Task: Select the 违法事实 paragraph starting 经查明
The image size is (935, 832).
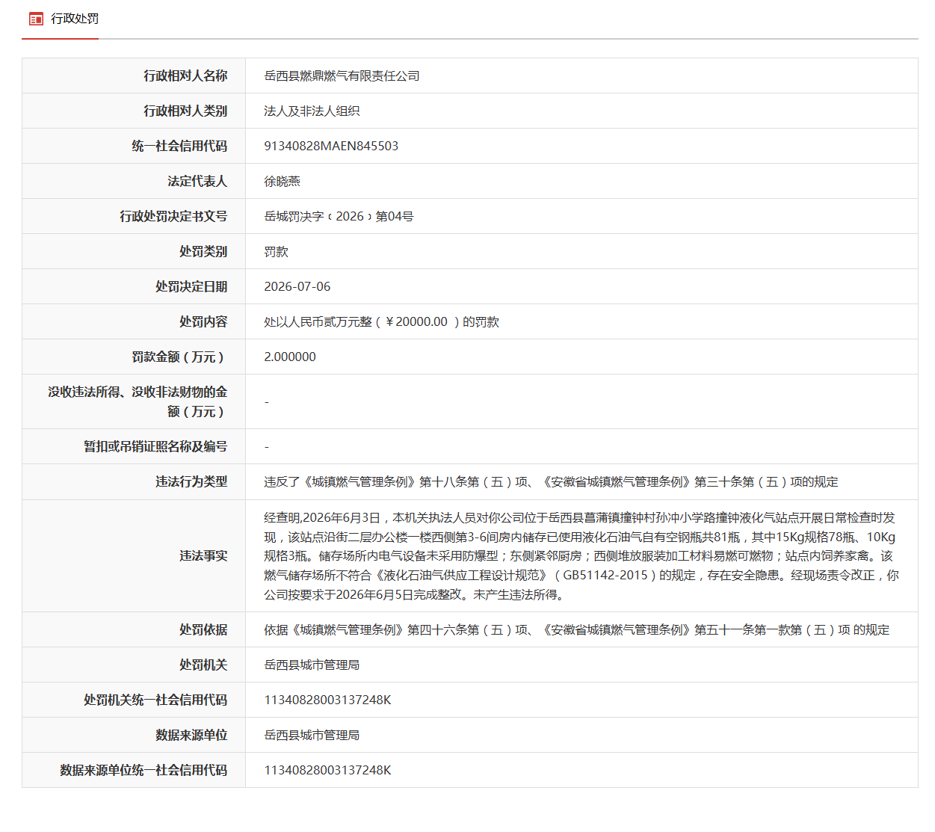Action: point(581,556)
